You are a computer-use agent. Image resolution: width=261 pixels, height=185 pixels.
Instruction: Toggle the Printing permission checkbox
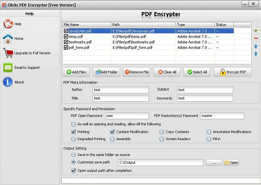pyautogui.click(x=73, y=132)
